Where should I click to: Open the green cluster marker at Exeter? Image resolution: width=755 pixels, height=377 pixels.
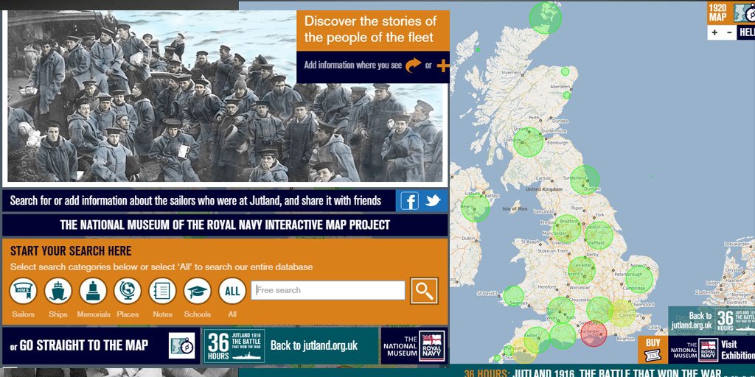(x=537, y=339)
